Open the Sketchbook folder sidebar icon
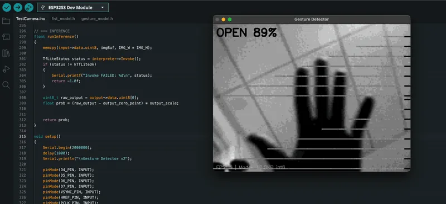This screenshot has height=204, width=446. 6,21
